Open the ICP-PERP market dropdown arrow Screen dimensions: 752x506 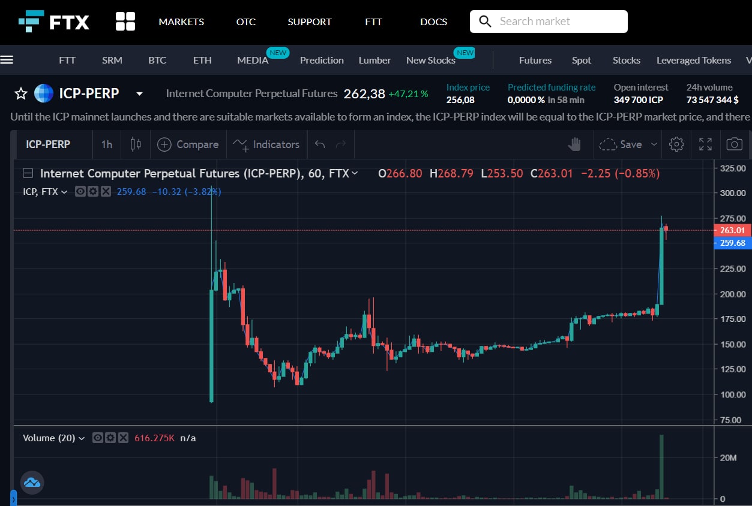[x=140, y=94]
